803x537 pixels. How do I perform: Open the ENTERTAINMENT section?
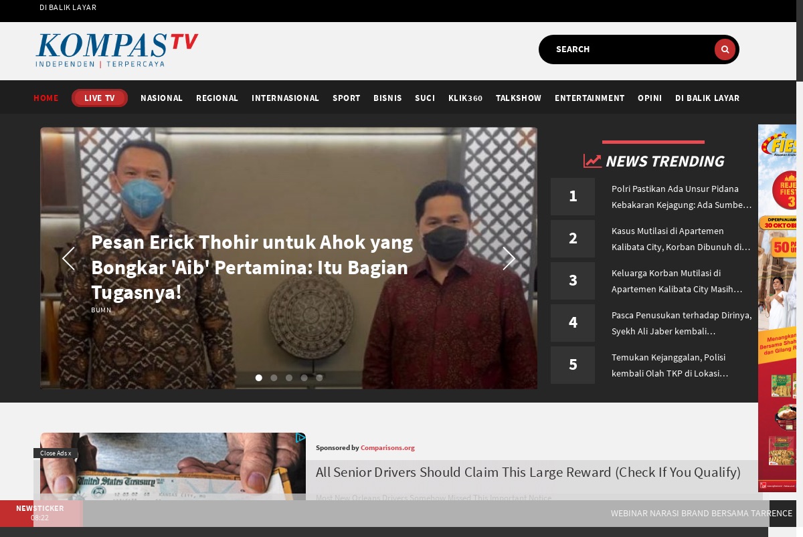pyautogui.click(x=590, y=98)
